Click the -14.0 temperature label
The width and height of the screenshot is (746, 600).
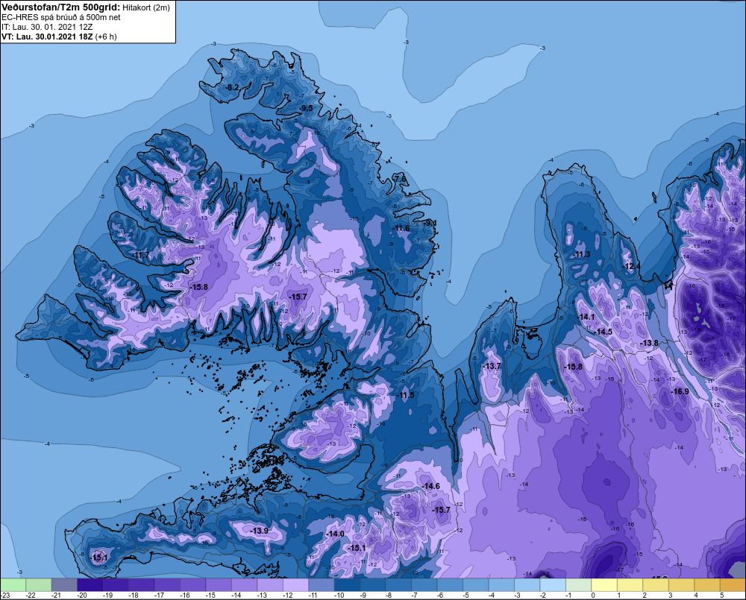coord(335,534)
